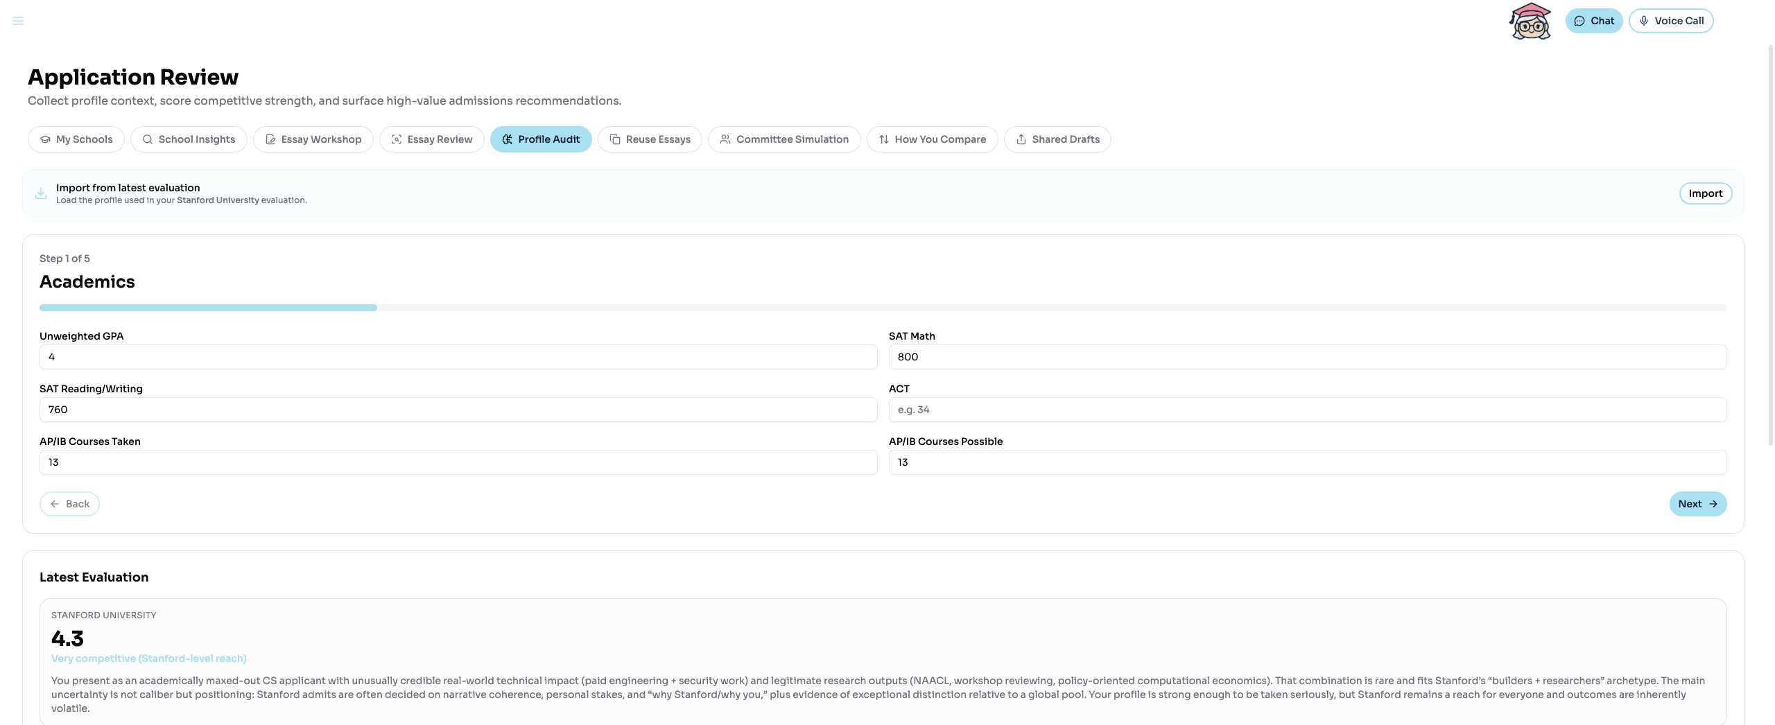This screenshot has height=725, width=1775.
Task: Click the Essay Workshop pencil-document icon
Action: 270,139
